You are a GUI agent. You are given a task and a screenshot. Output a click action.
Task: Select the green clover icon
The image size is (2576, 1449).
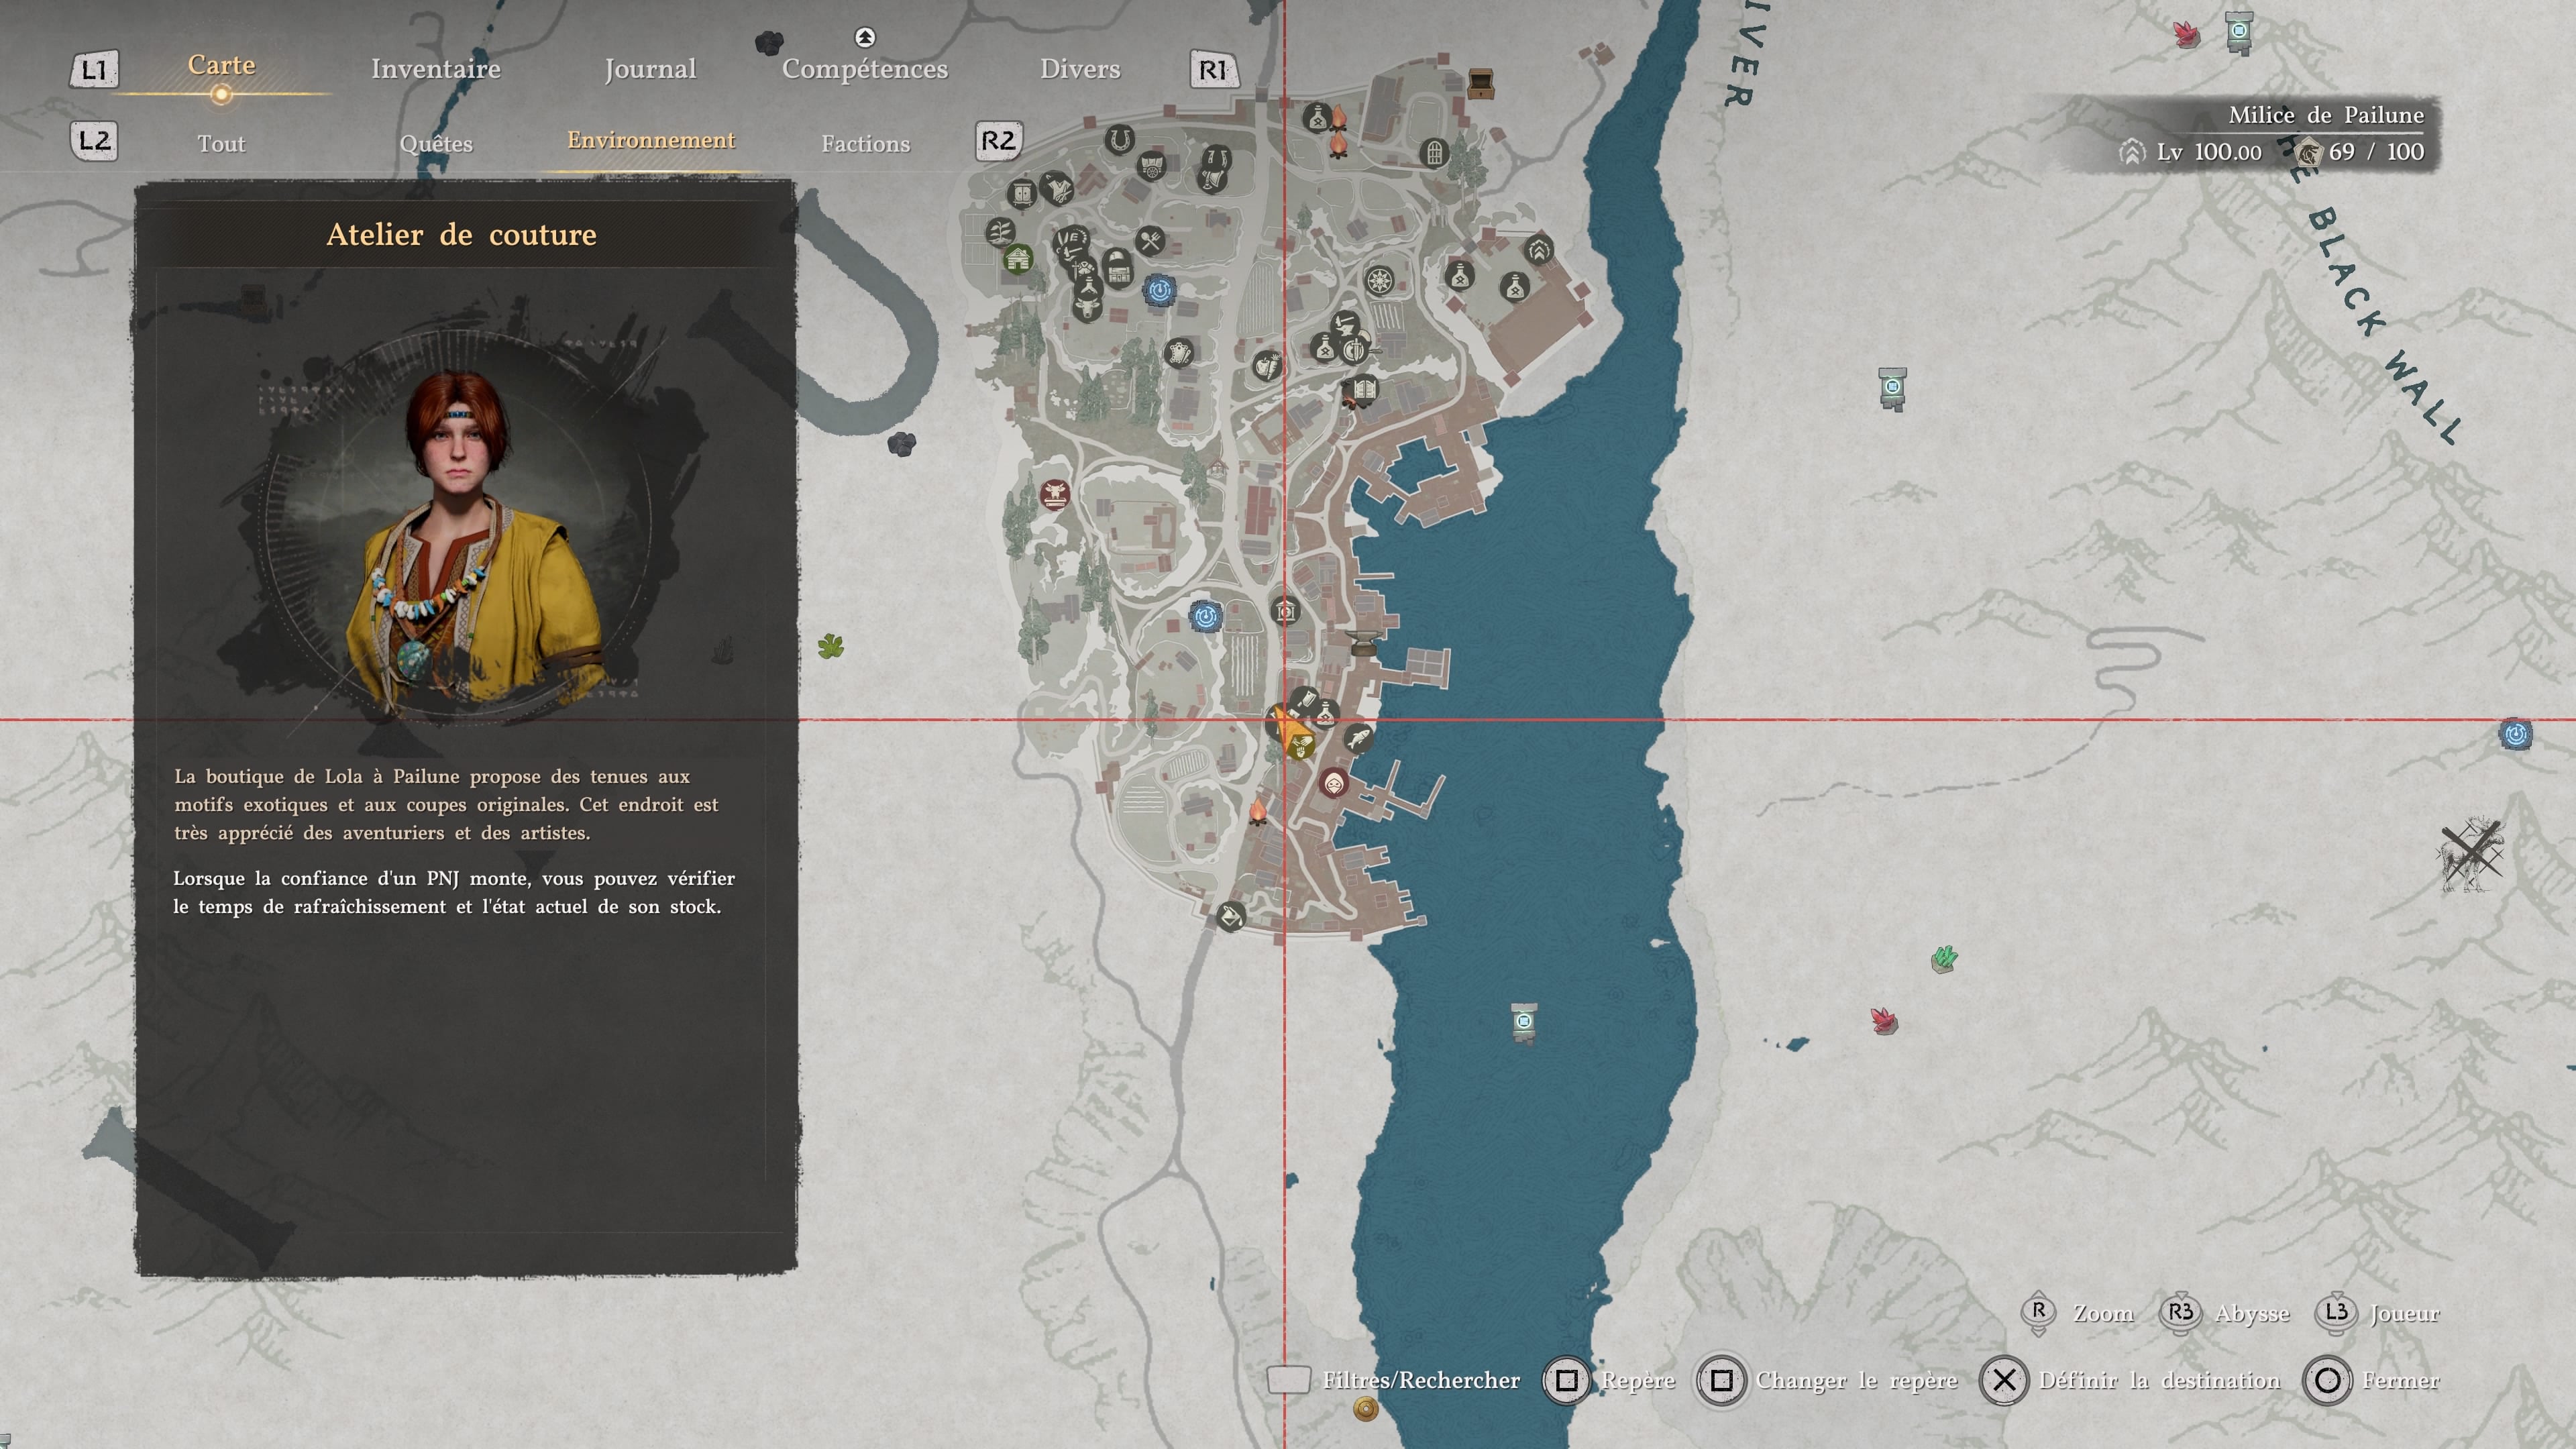(x=831, y=647)
